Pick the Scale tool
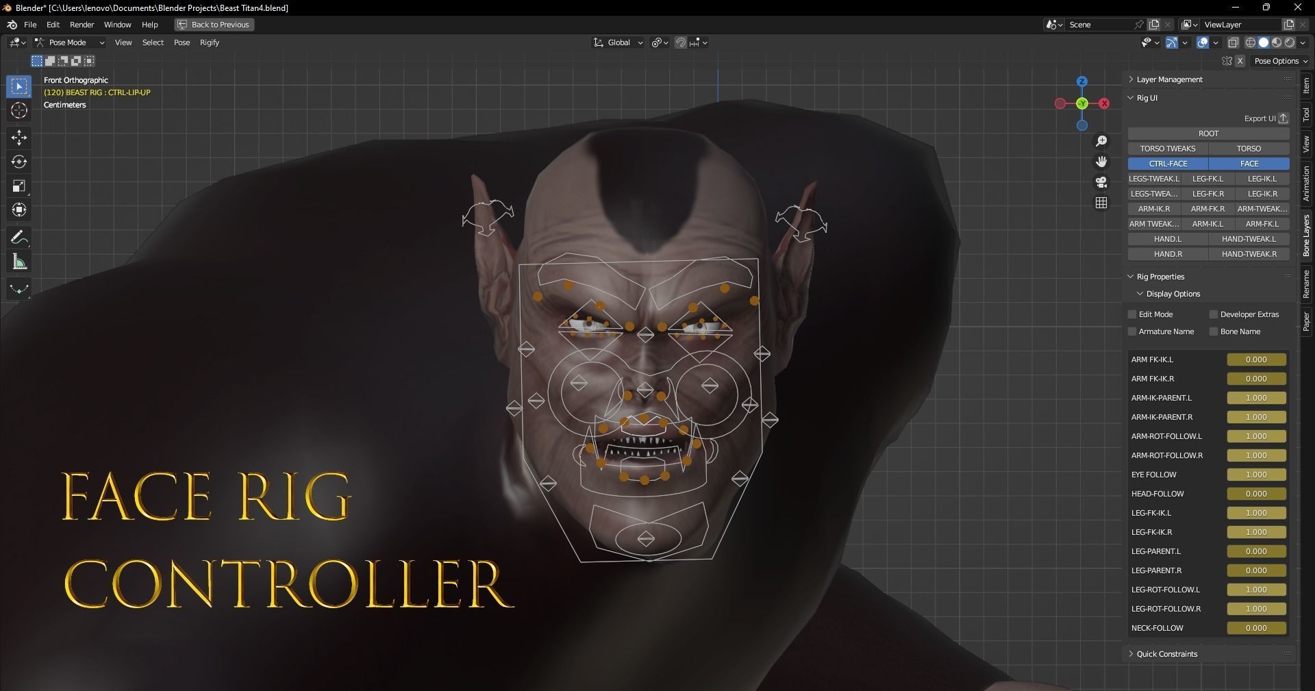1315x691 pixels. (19, 186)
